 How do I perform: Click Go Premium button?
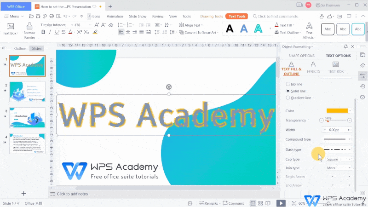328,5
